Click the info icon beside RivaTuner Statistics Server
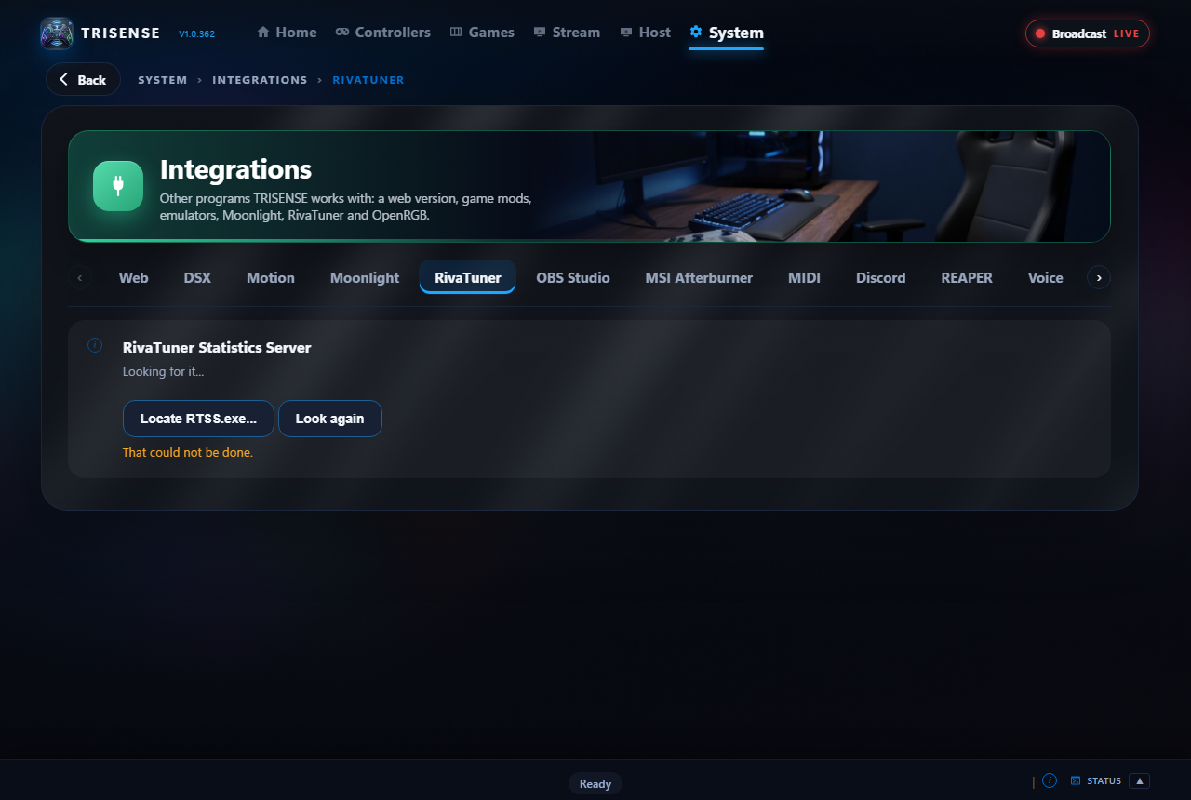This screenshot has height=800, width=1191. [95, 345]
